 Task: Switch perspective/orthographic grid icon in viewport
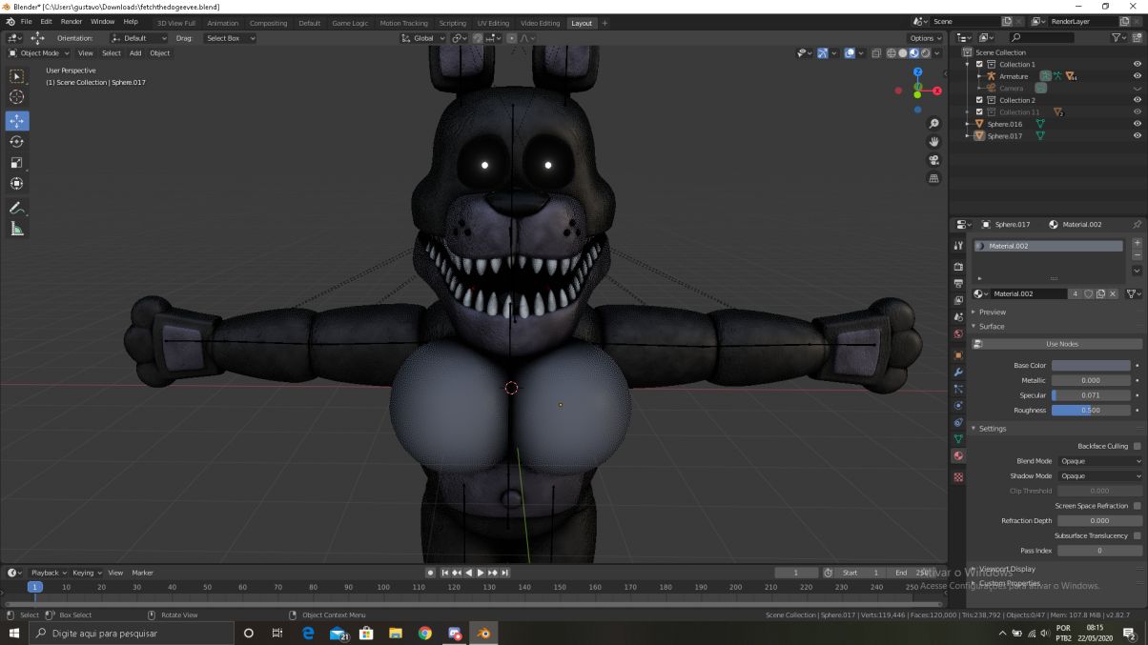934,178
